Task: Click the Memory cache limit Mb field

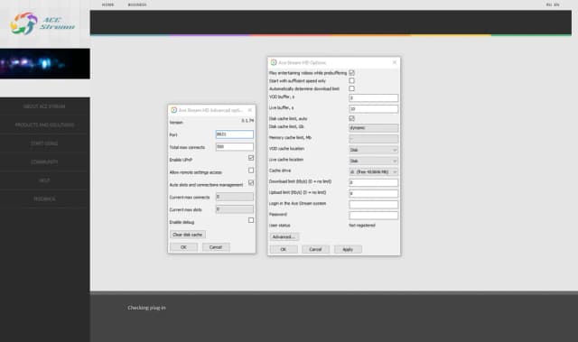Action: tap(373, 139)
